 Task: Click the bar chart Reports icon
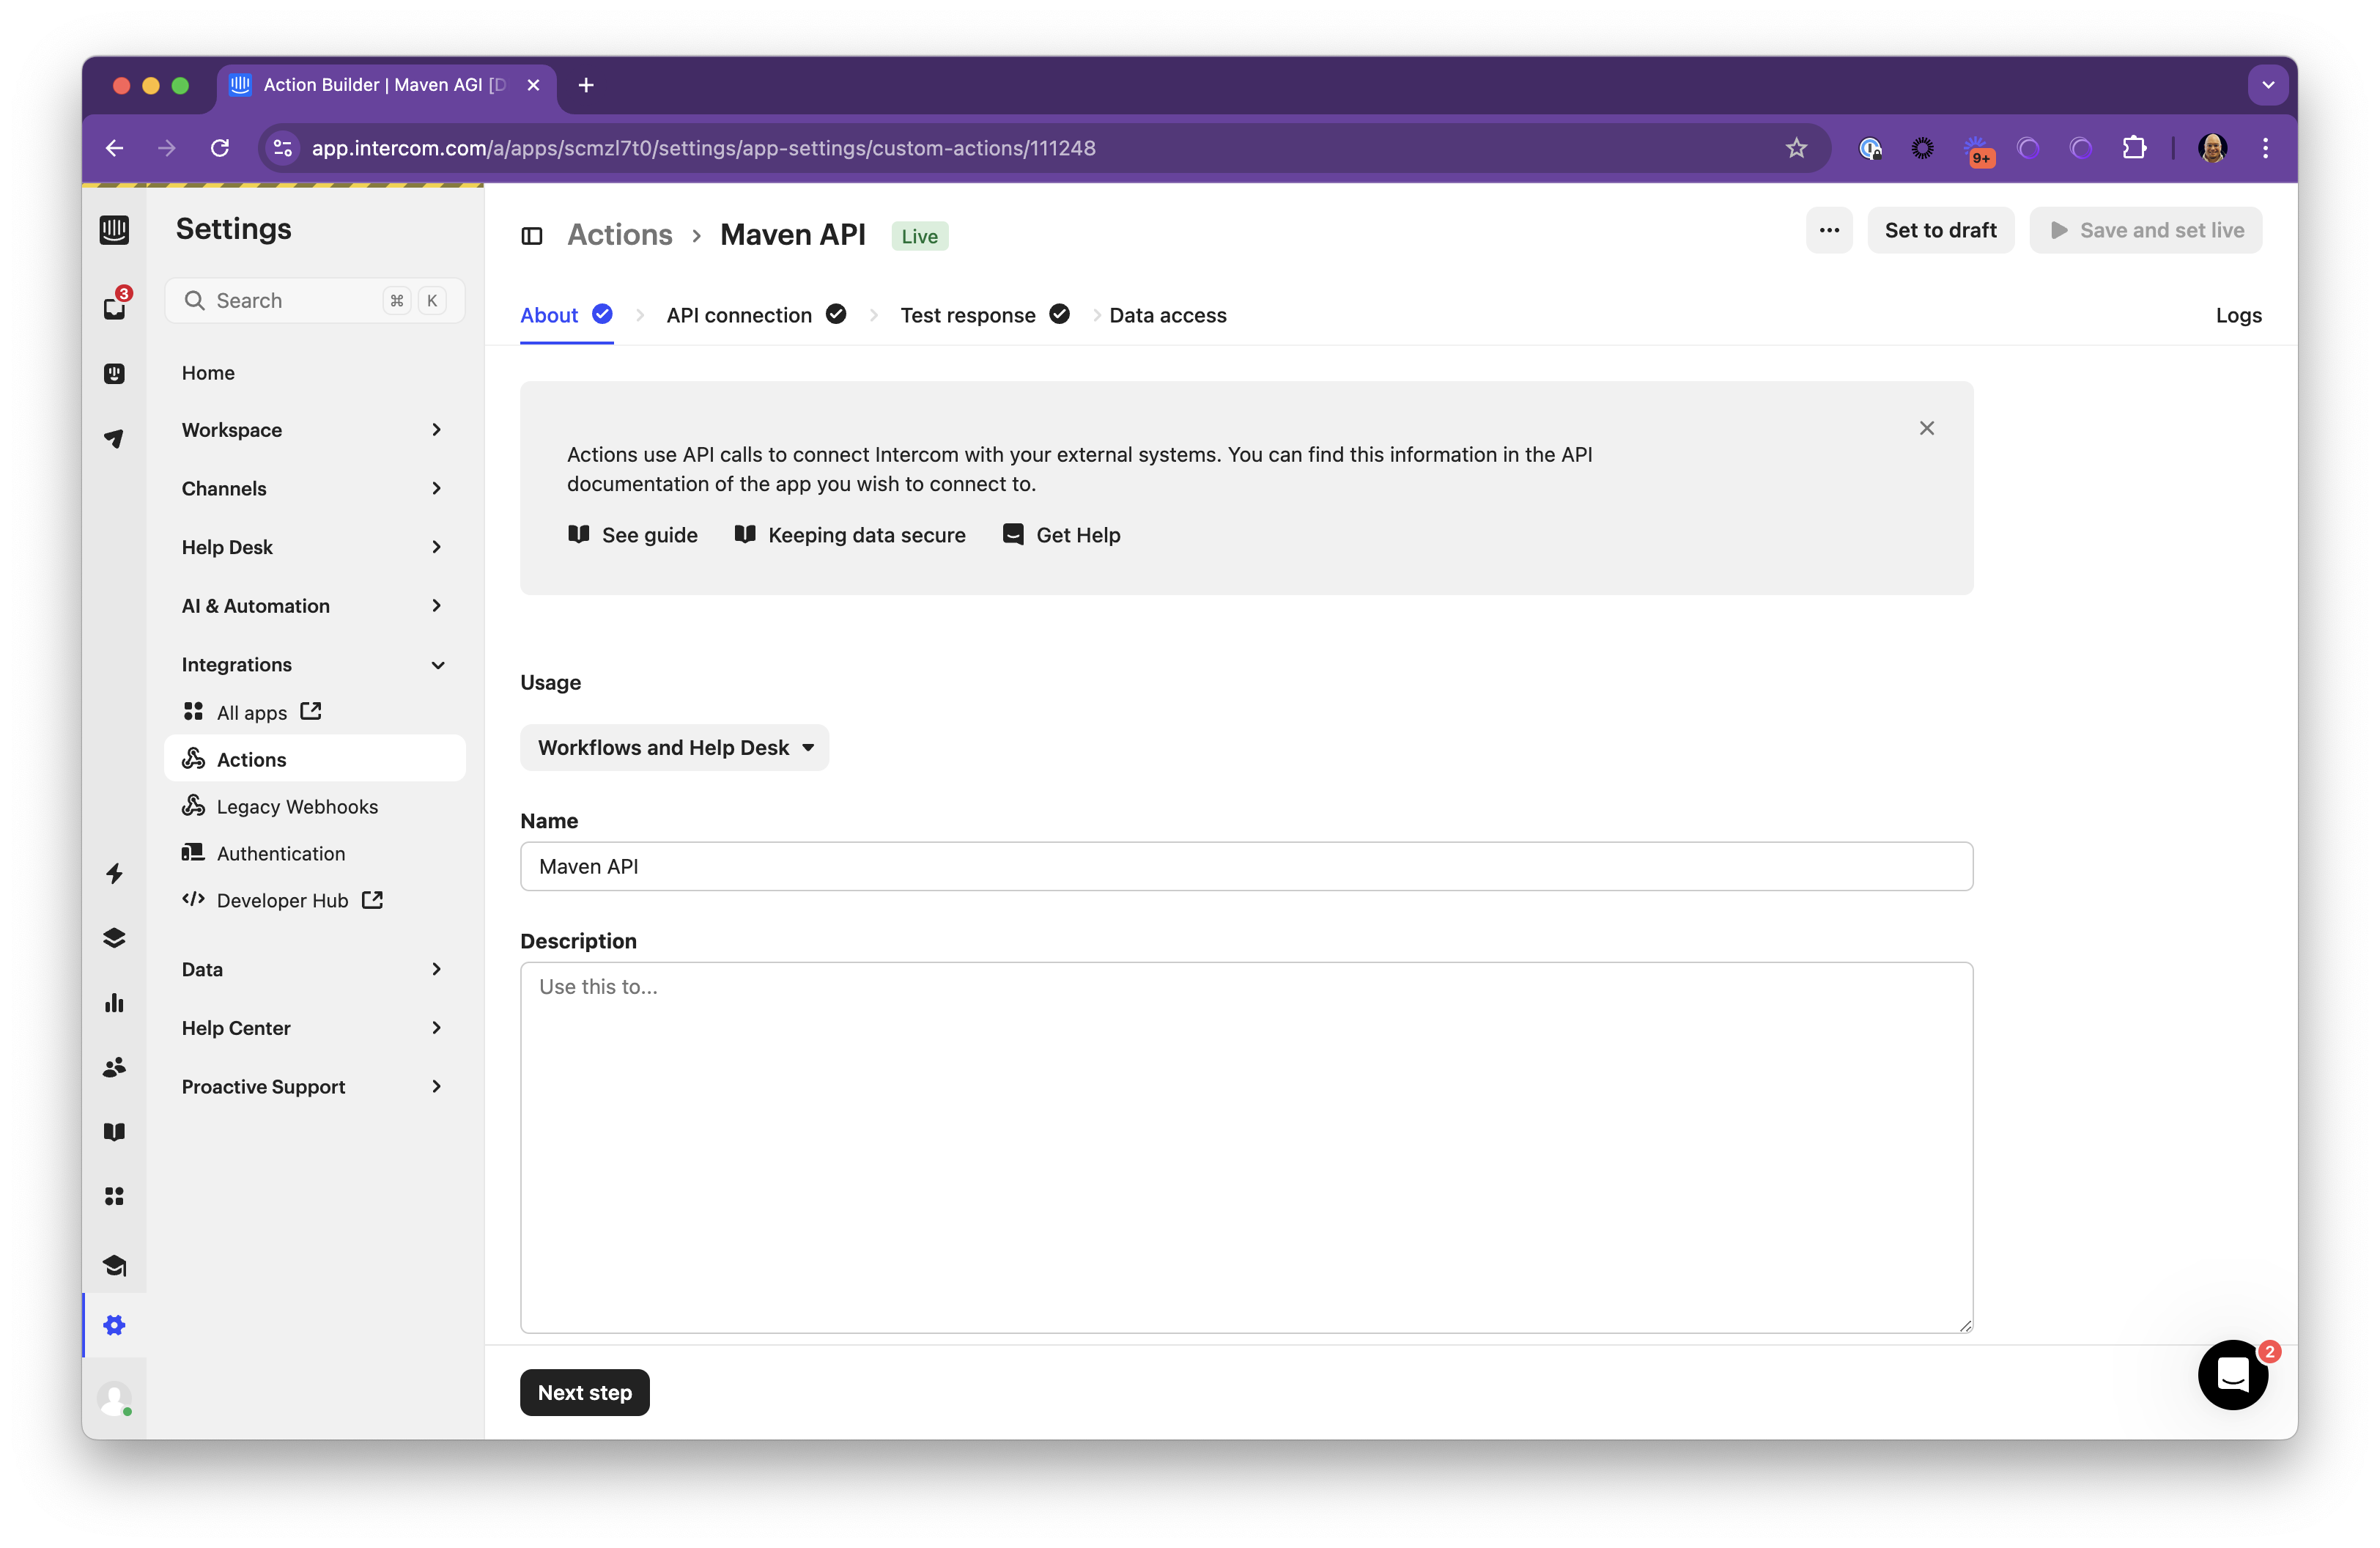point(115,1002)
